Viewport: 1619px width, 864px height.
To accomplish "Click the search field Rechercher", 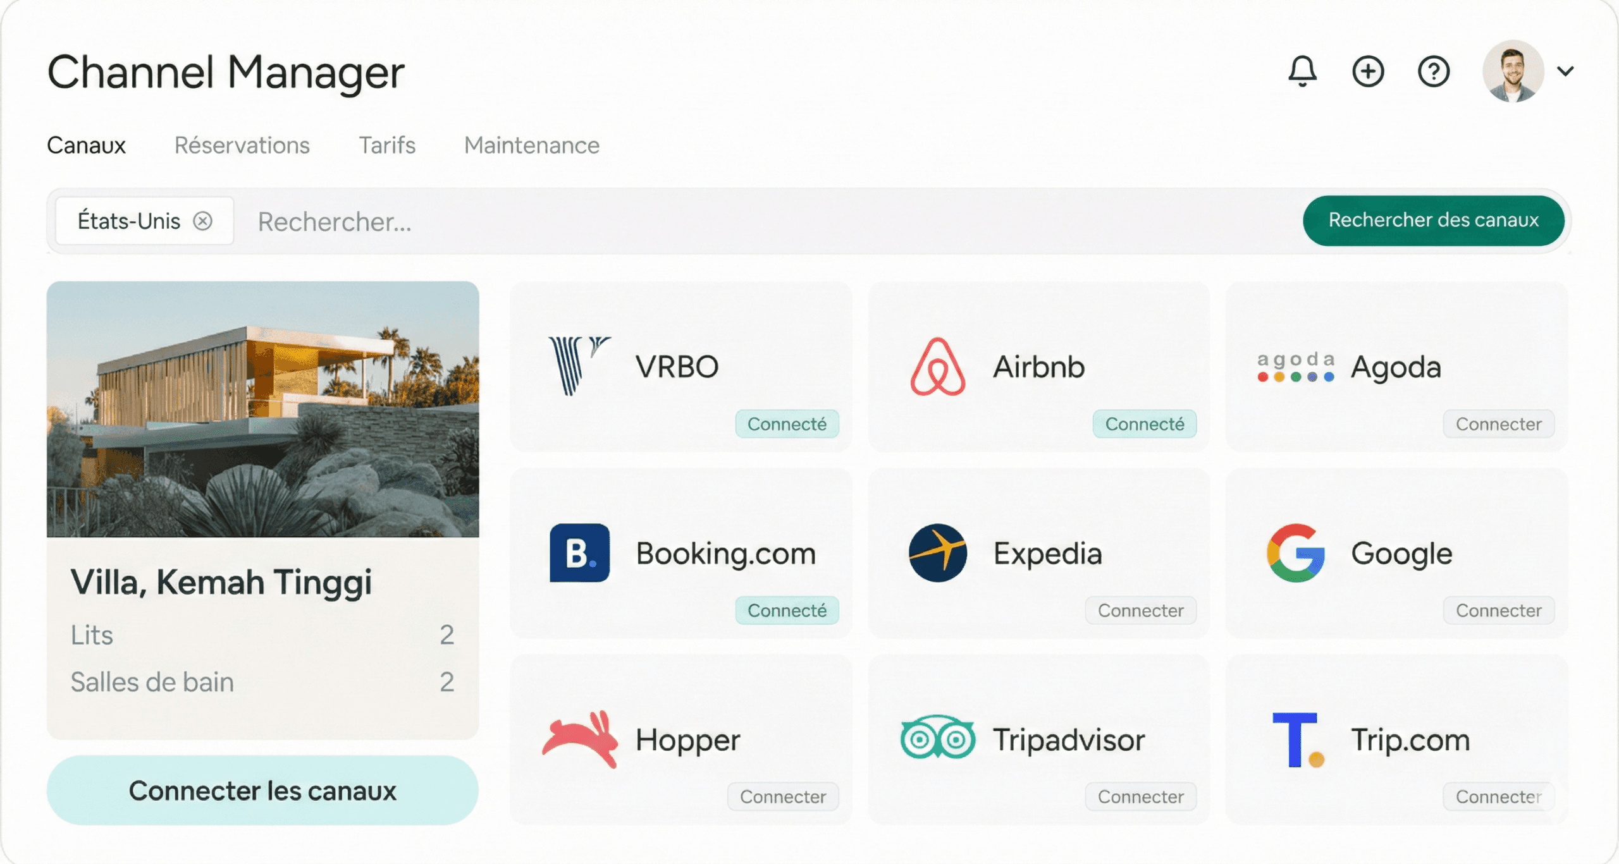I will [334, 222].
